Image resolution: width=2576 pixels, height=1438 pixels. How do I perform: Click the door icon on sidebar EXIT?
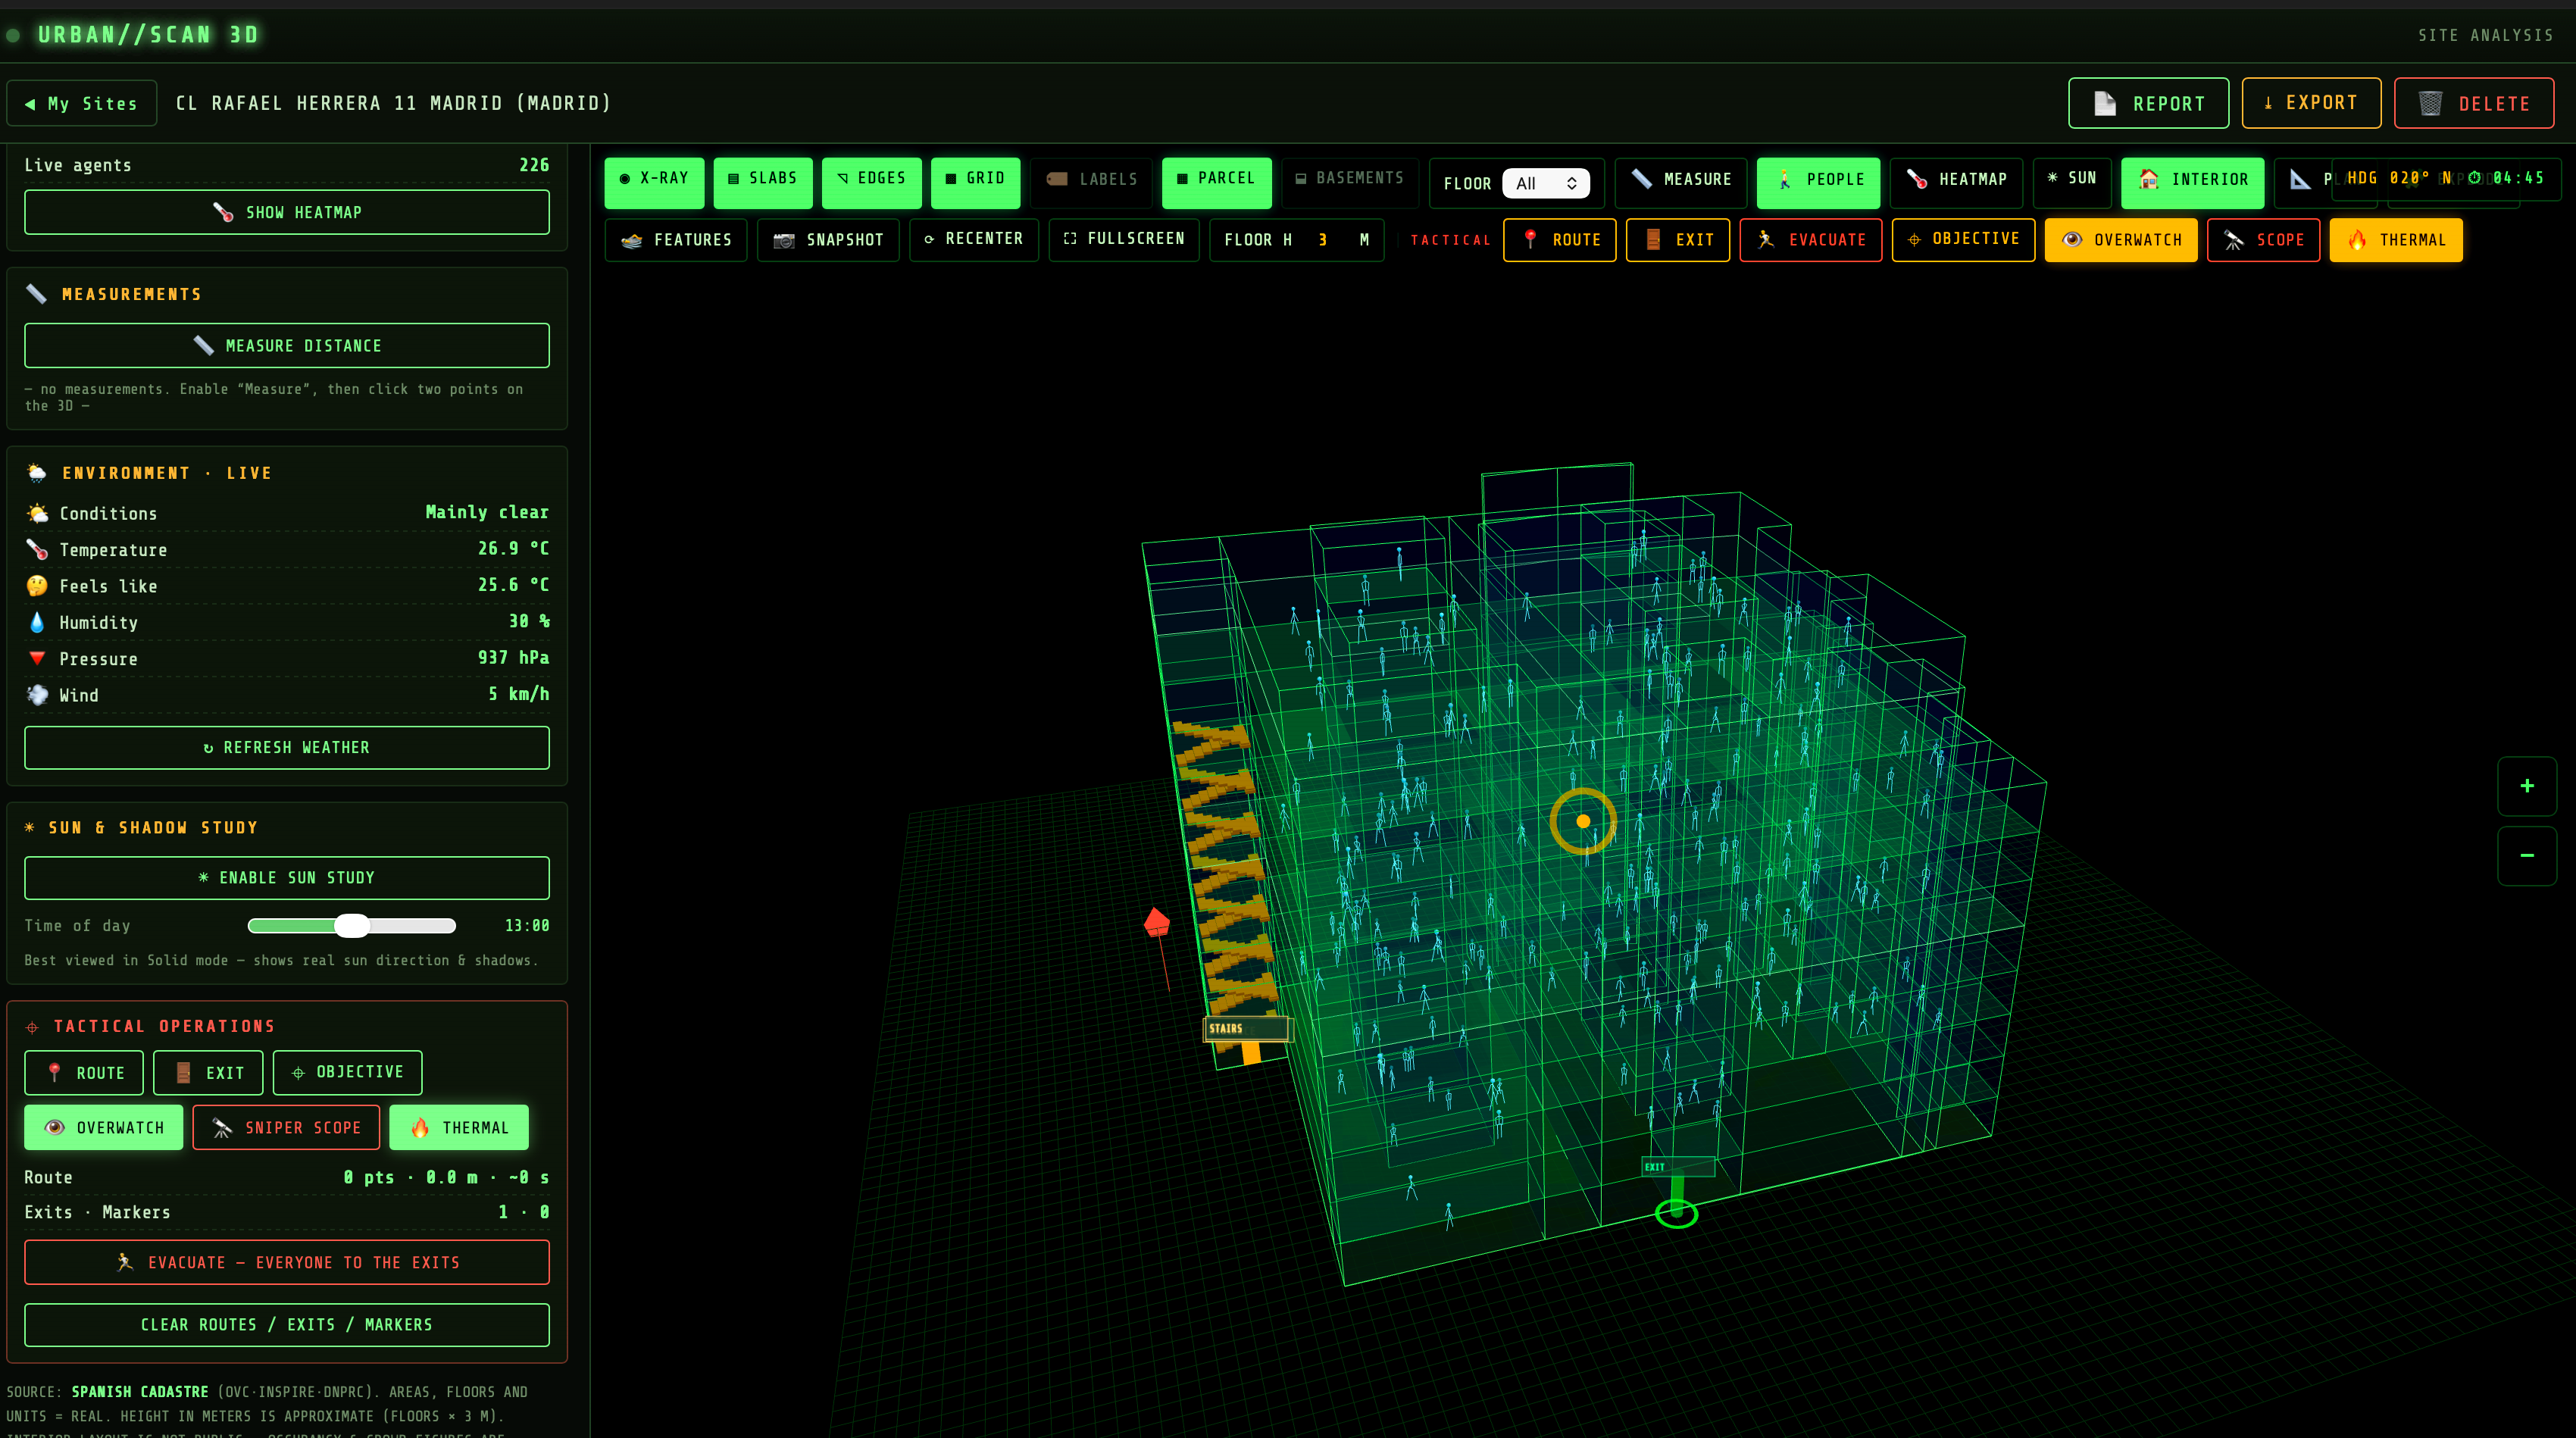point(184,1072)
